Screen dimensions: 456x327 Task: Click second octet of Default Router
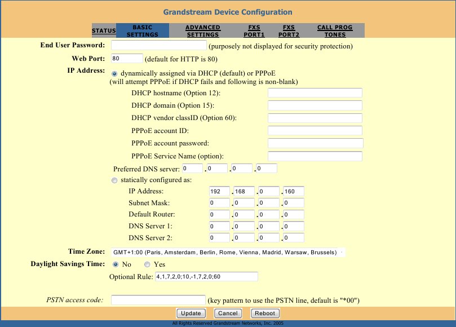244,214
